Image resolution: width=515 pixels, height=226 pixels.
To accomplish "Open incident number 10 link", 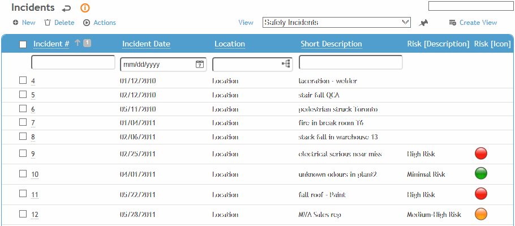I will pos(35,175).
